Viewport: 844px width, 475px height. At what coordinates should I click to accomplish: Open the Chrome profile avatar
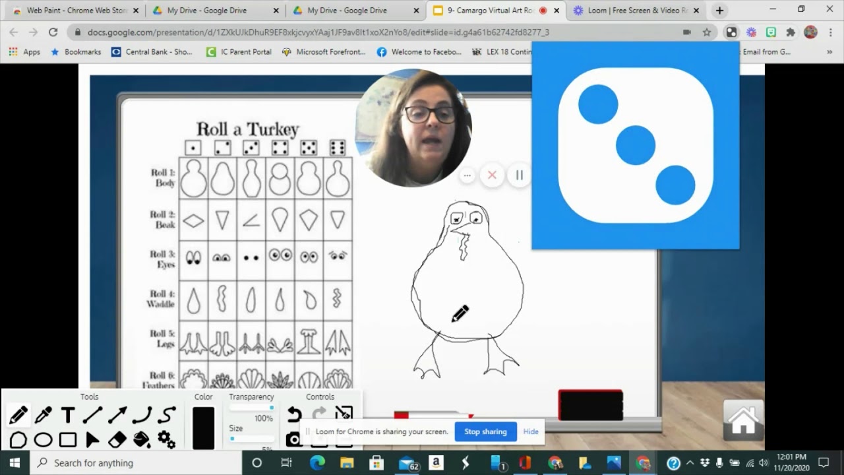coord(811,32)
